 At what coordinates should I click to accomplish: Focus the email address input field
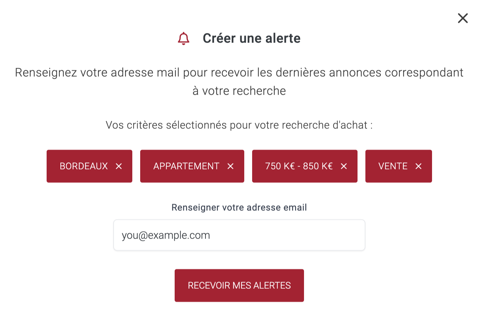239,235
